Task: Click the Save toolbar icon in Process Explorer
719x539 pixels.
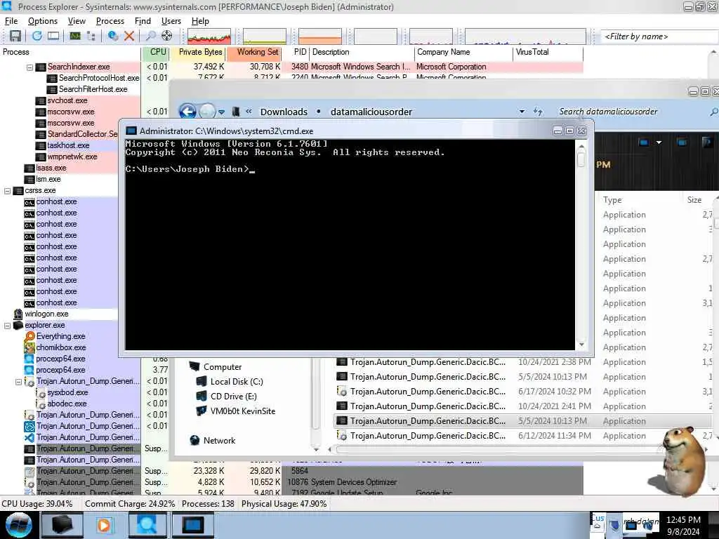Action: pyautogui.click(x=15, y=36)
